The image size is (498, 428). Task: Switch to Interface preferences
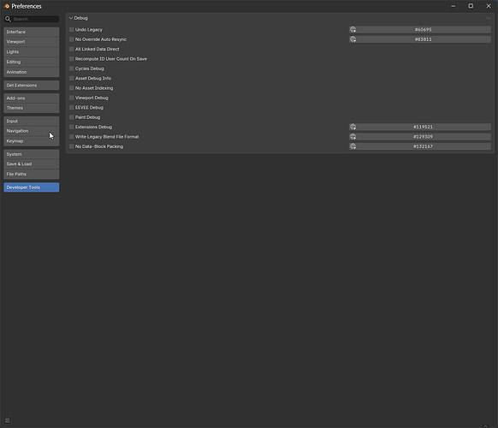32,32
